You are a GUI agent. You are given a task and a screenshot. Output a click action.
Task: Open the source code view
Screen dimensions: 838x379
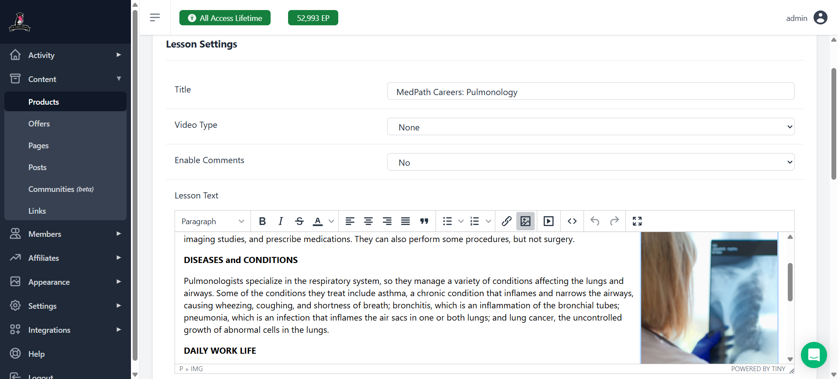572,221
